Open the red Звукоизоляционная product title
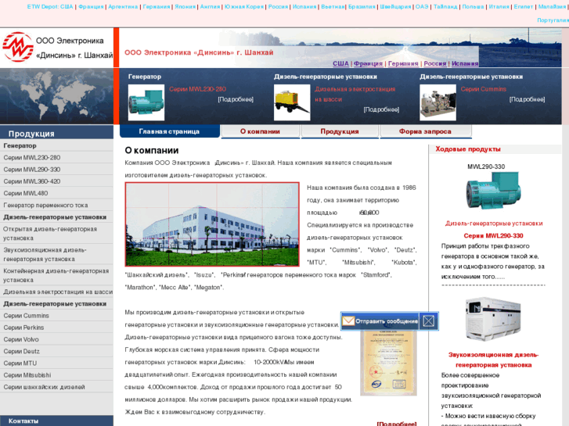 pyautogui.click(x=493, y=360)
